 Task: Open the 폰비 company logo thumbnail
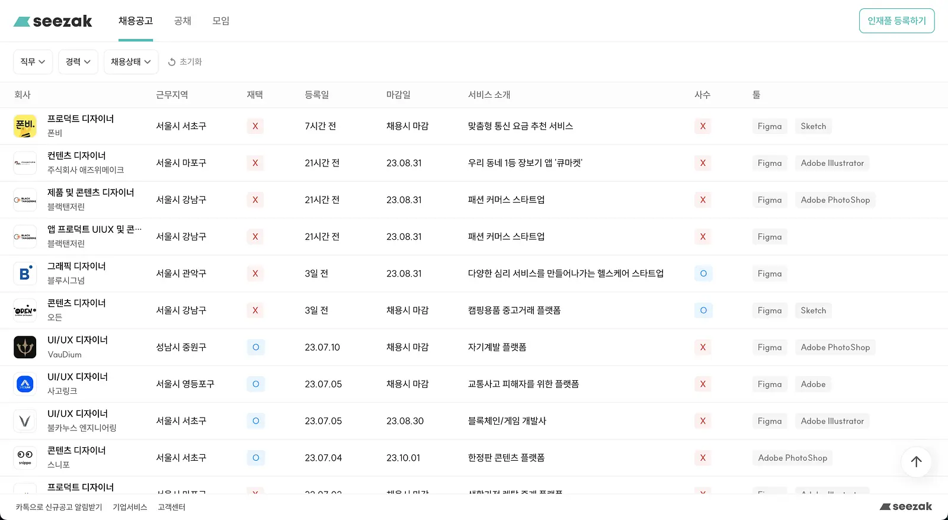(x=25, y=126)
